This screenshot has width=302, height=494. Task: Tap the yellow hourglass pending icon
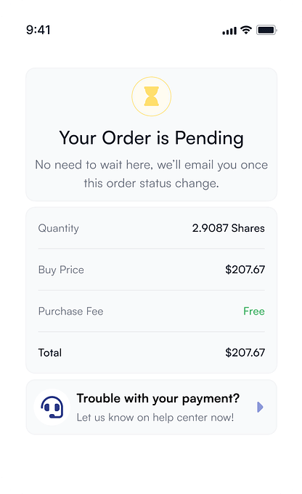[151, 97]
